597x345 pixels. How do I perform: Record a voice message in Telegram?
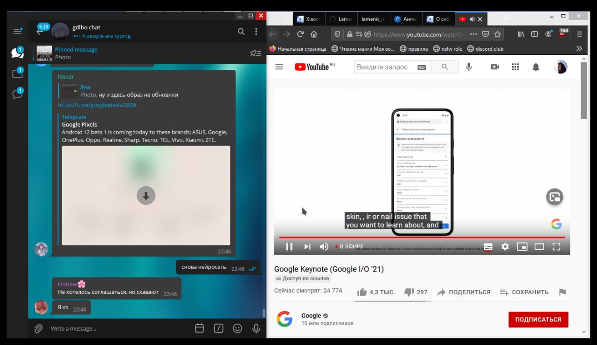[x=256, y=328]
